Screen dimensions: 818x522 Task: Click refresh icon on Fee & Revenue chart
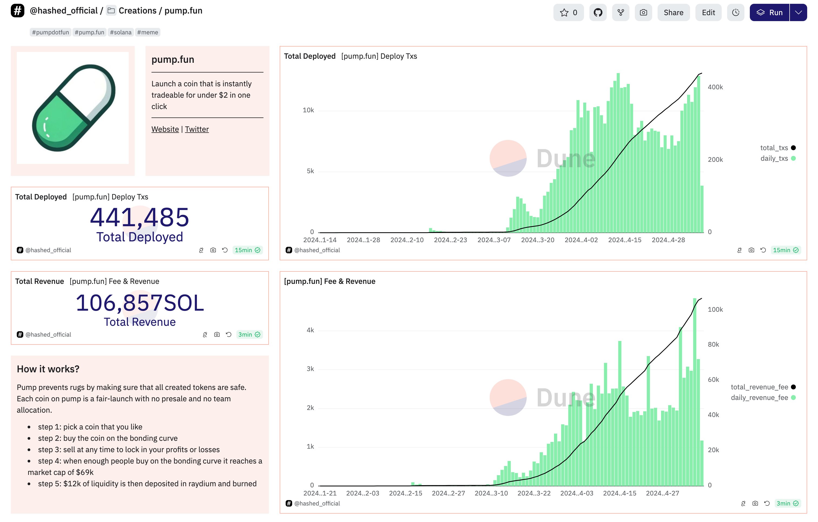point(767,503)
